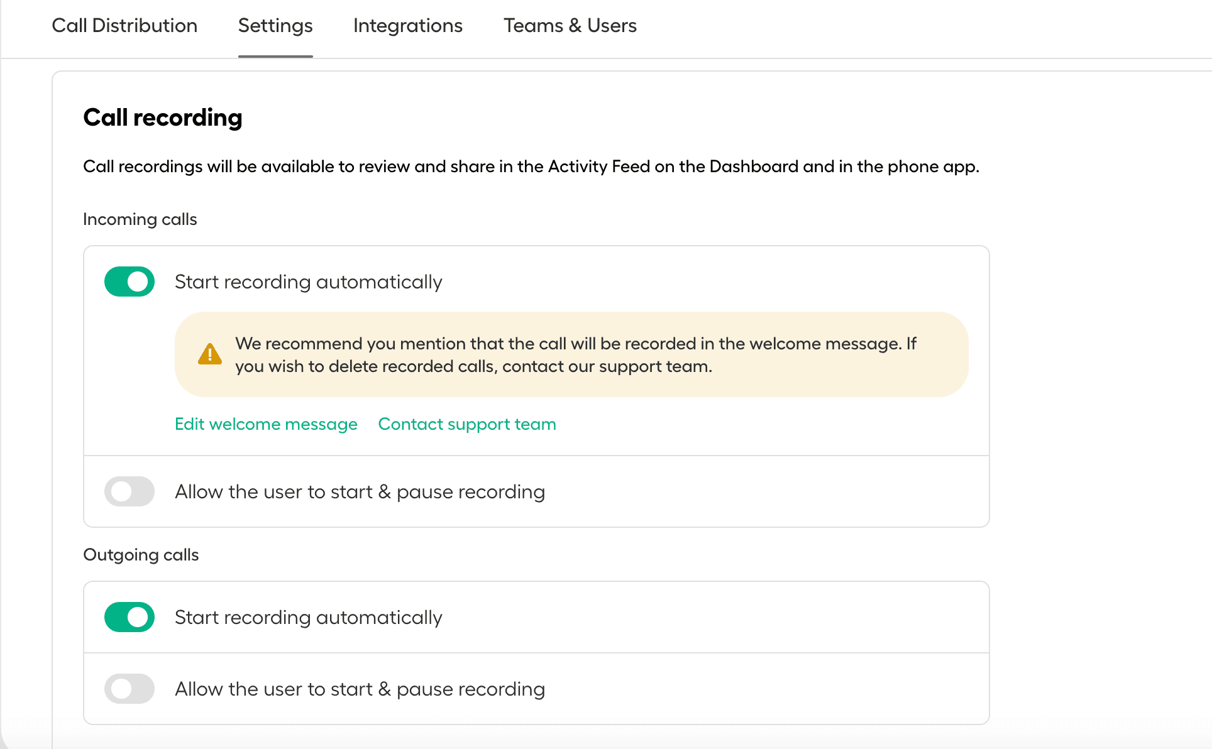Open the Edit welcome message link
Screen dimensions: 1212x749
[x=266, y=424]
